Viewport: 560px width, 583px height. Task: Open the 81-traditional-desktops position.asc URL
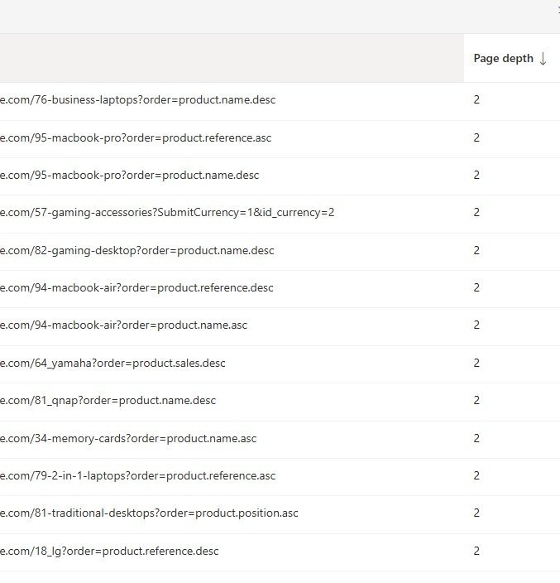149,513
